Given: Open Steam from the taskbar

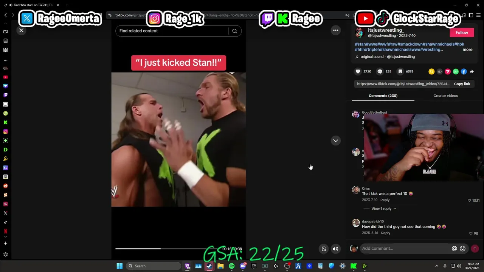Looking at the screenshot, I should pos(209,266).
